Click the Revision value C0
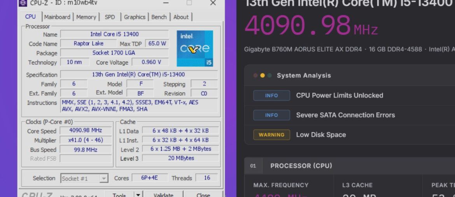455x197 pixels. (204, 93)
